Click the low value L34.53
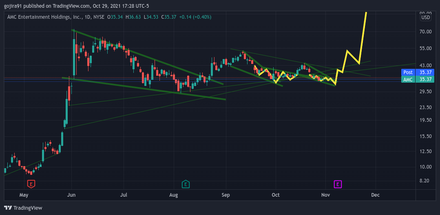This screenshot has width=440, height=215. [x=151, y=17]
